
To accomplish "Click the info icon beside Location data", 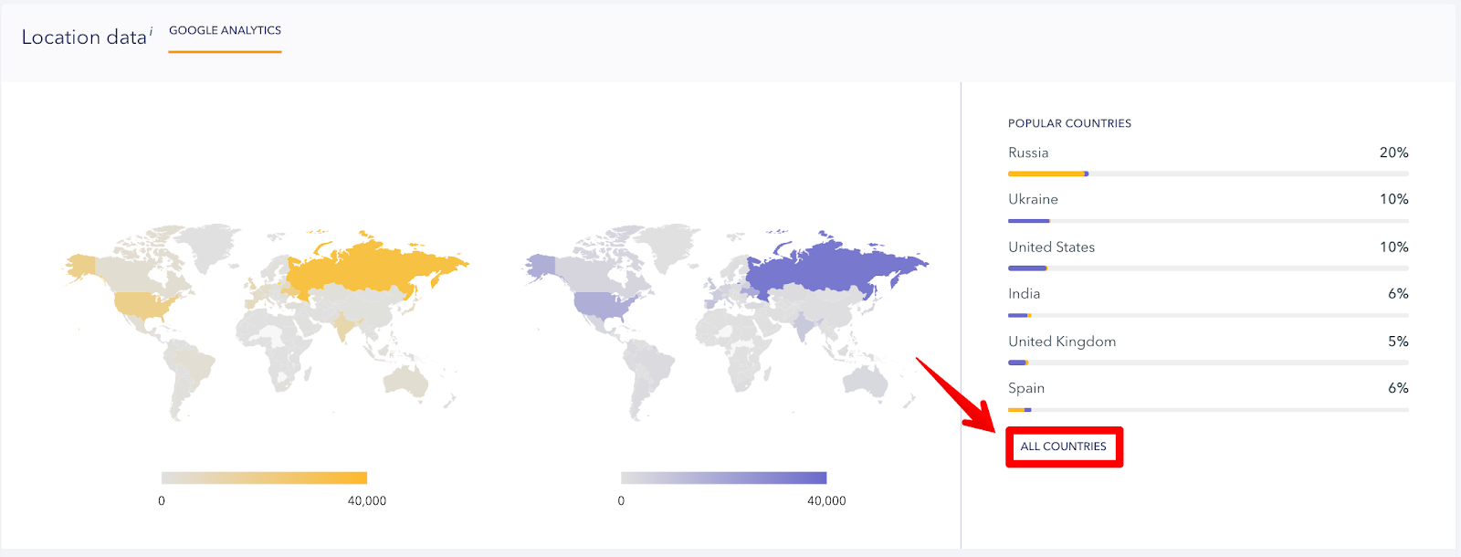I will (x=151, y=30).
